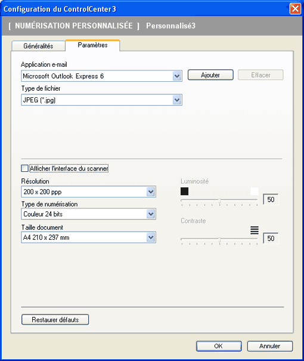Click the Effacer button
The width and height of the screenshot is (304, 361).
point(260,75)
